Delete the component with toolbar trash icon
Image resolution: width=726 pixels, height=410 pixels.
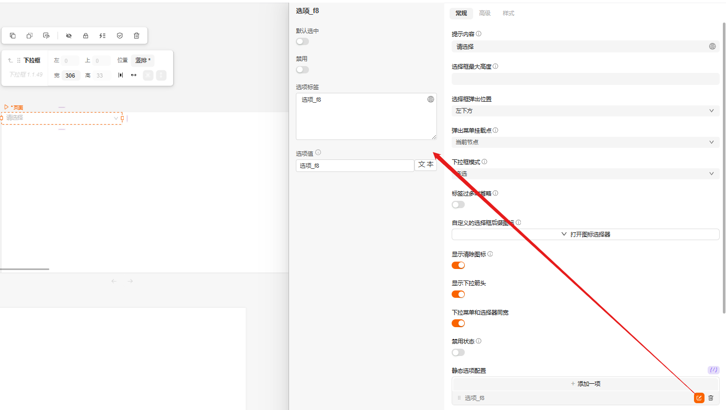coord(136,36)
